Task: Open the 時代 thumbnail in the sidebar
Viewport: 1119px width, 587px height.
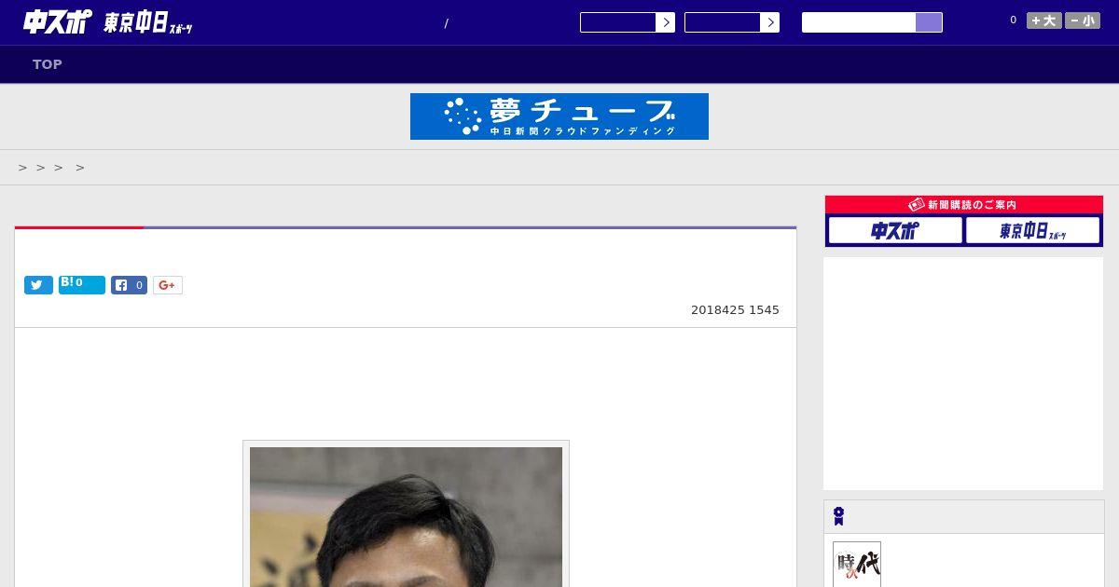Action: [x=857, y=565]
